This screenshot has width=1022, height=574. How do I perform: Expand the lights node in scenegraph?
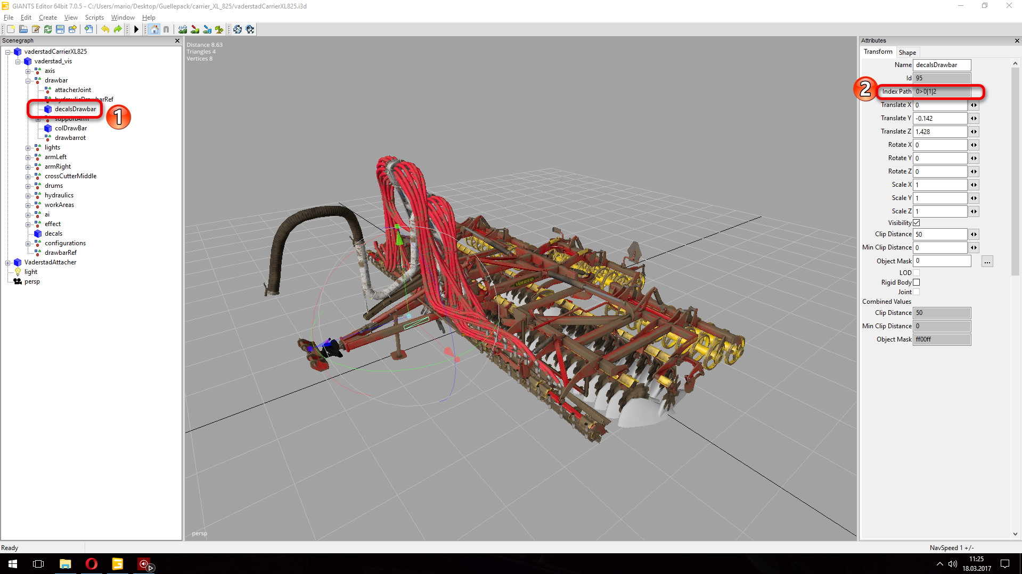pos(28,148)
